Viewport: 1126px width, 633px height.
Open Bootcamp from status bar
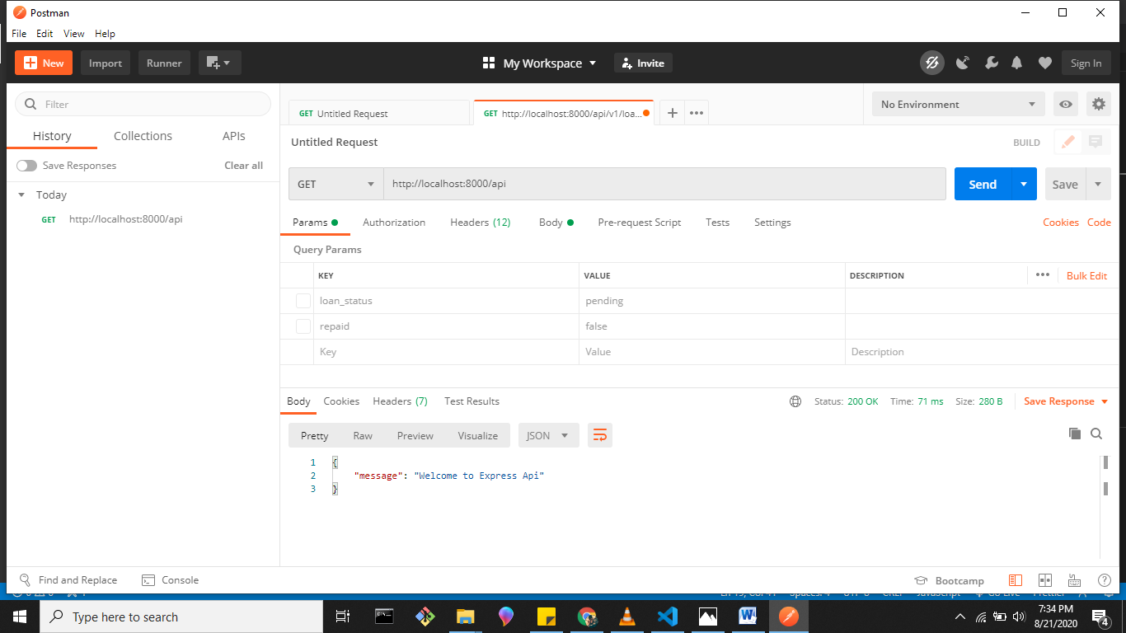[949, 580]
